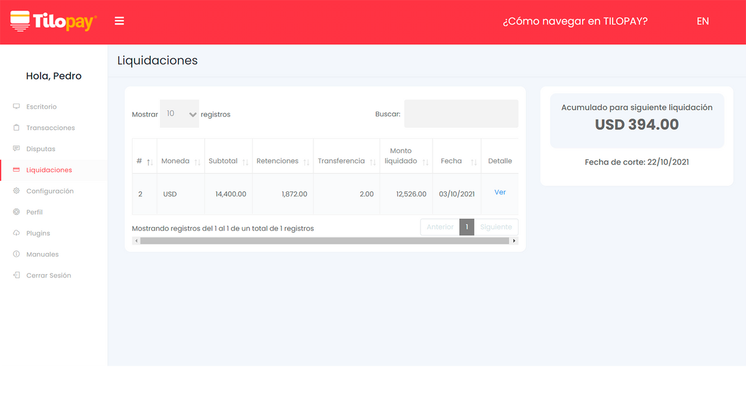Toggle the hamburger sidebar menu
Image resolution: width=746 pixels, height=419 pixels.
click(119, 21)
